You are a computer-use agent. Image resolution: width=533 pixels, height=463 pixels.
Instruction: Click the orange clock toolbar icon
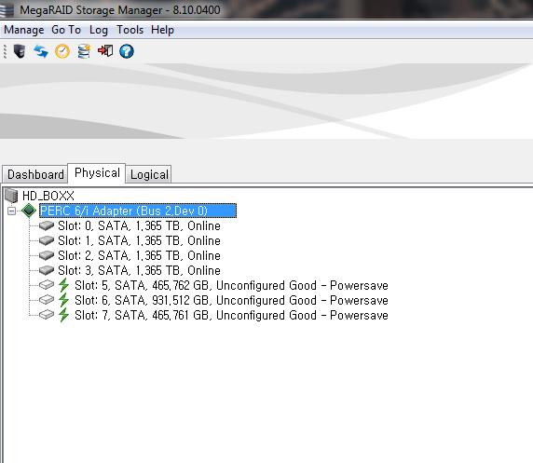pos(62,51)
